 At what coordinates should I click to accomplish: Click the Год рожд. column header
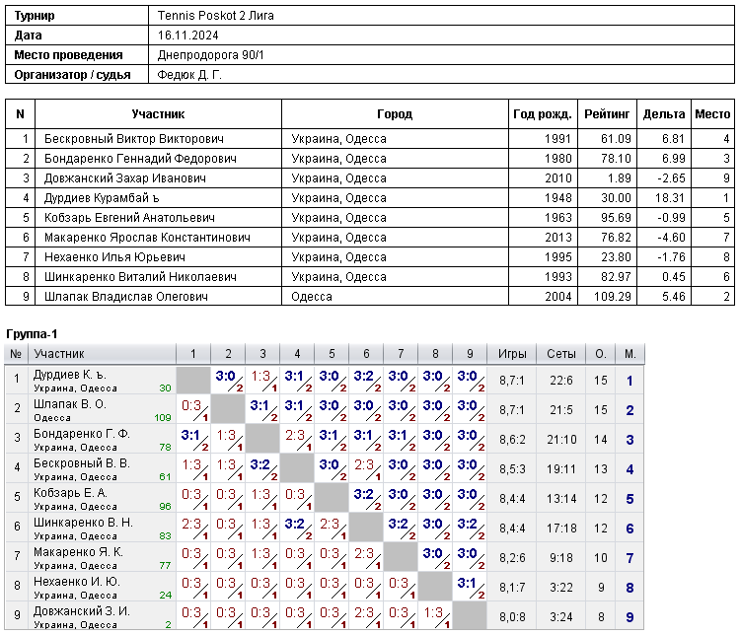click(x=543, y=114)
